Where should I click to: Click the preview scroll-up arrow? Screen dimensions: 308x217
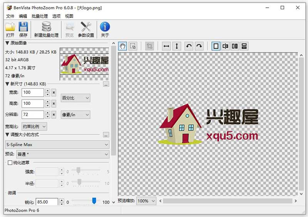coord(301,56)
